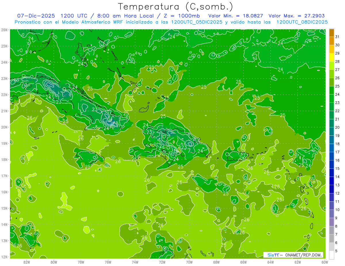
Task: Click the 74W longitude axis label
Action: [x=135, y=262]
